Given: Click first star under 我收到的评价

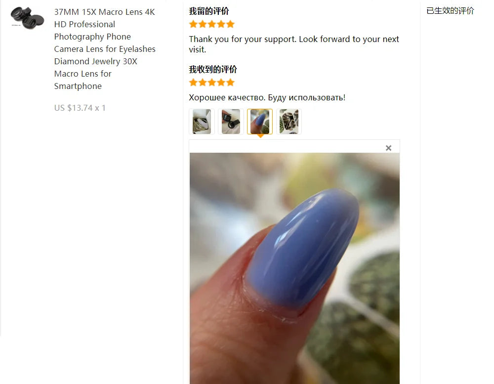Looking at the screenshot, I should pos(194,83).
